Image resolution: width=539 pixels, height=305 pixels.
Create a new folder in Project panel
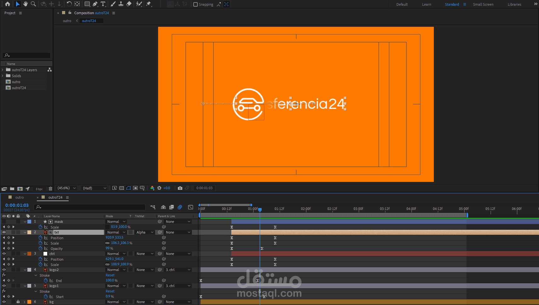tap(12, 189)
